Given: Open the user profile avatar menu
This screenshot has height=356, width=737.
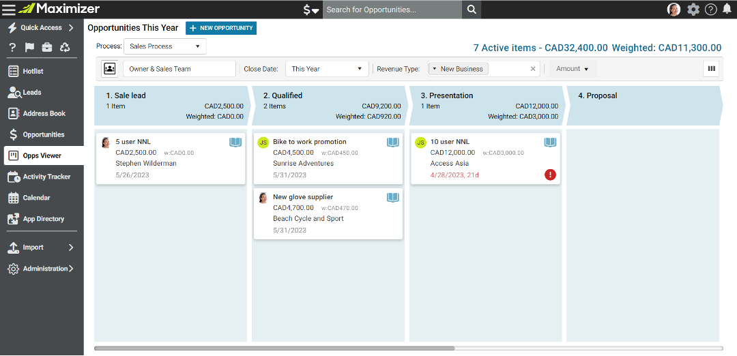Looking at the screenshot, I should point(674,10).
